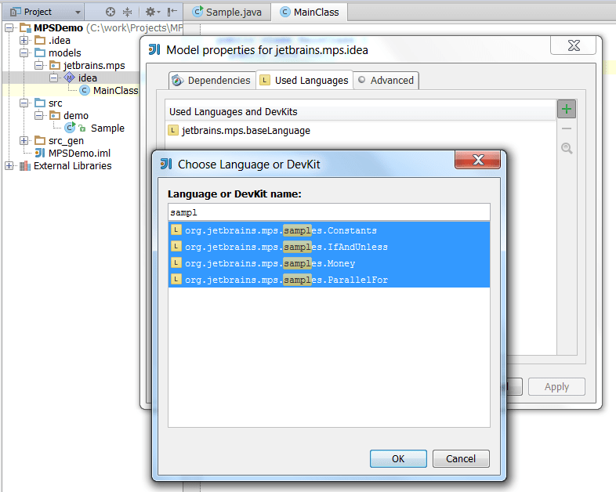Click the jetbrains.mps folder icon
Viewport: 616px width, 492px height.
(55, 65)
